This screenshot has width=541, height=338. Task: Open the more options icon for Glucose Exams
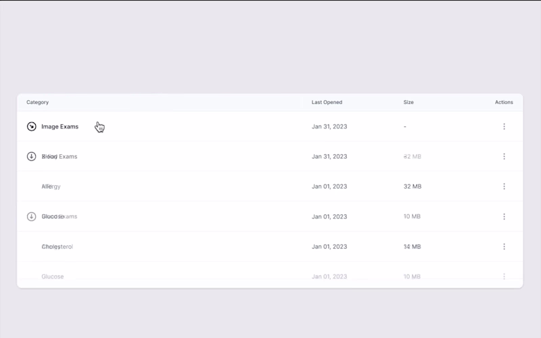point(504,216)
